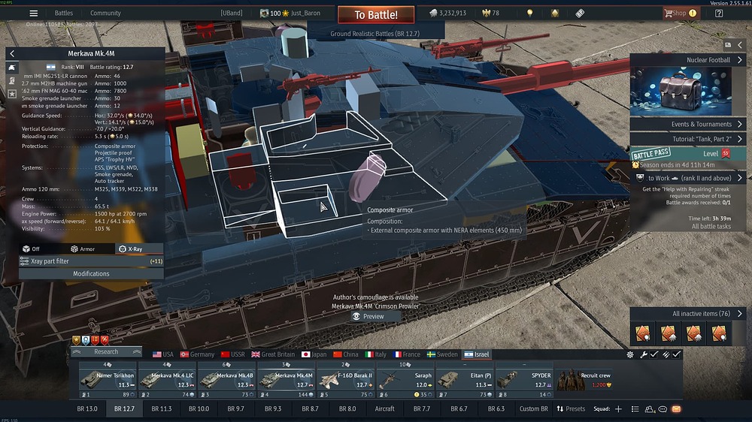
Task: Open the orange mail envelope
Action: (676, 408)
